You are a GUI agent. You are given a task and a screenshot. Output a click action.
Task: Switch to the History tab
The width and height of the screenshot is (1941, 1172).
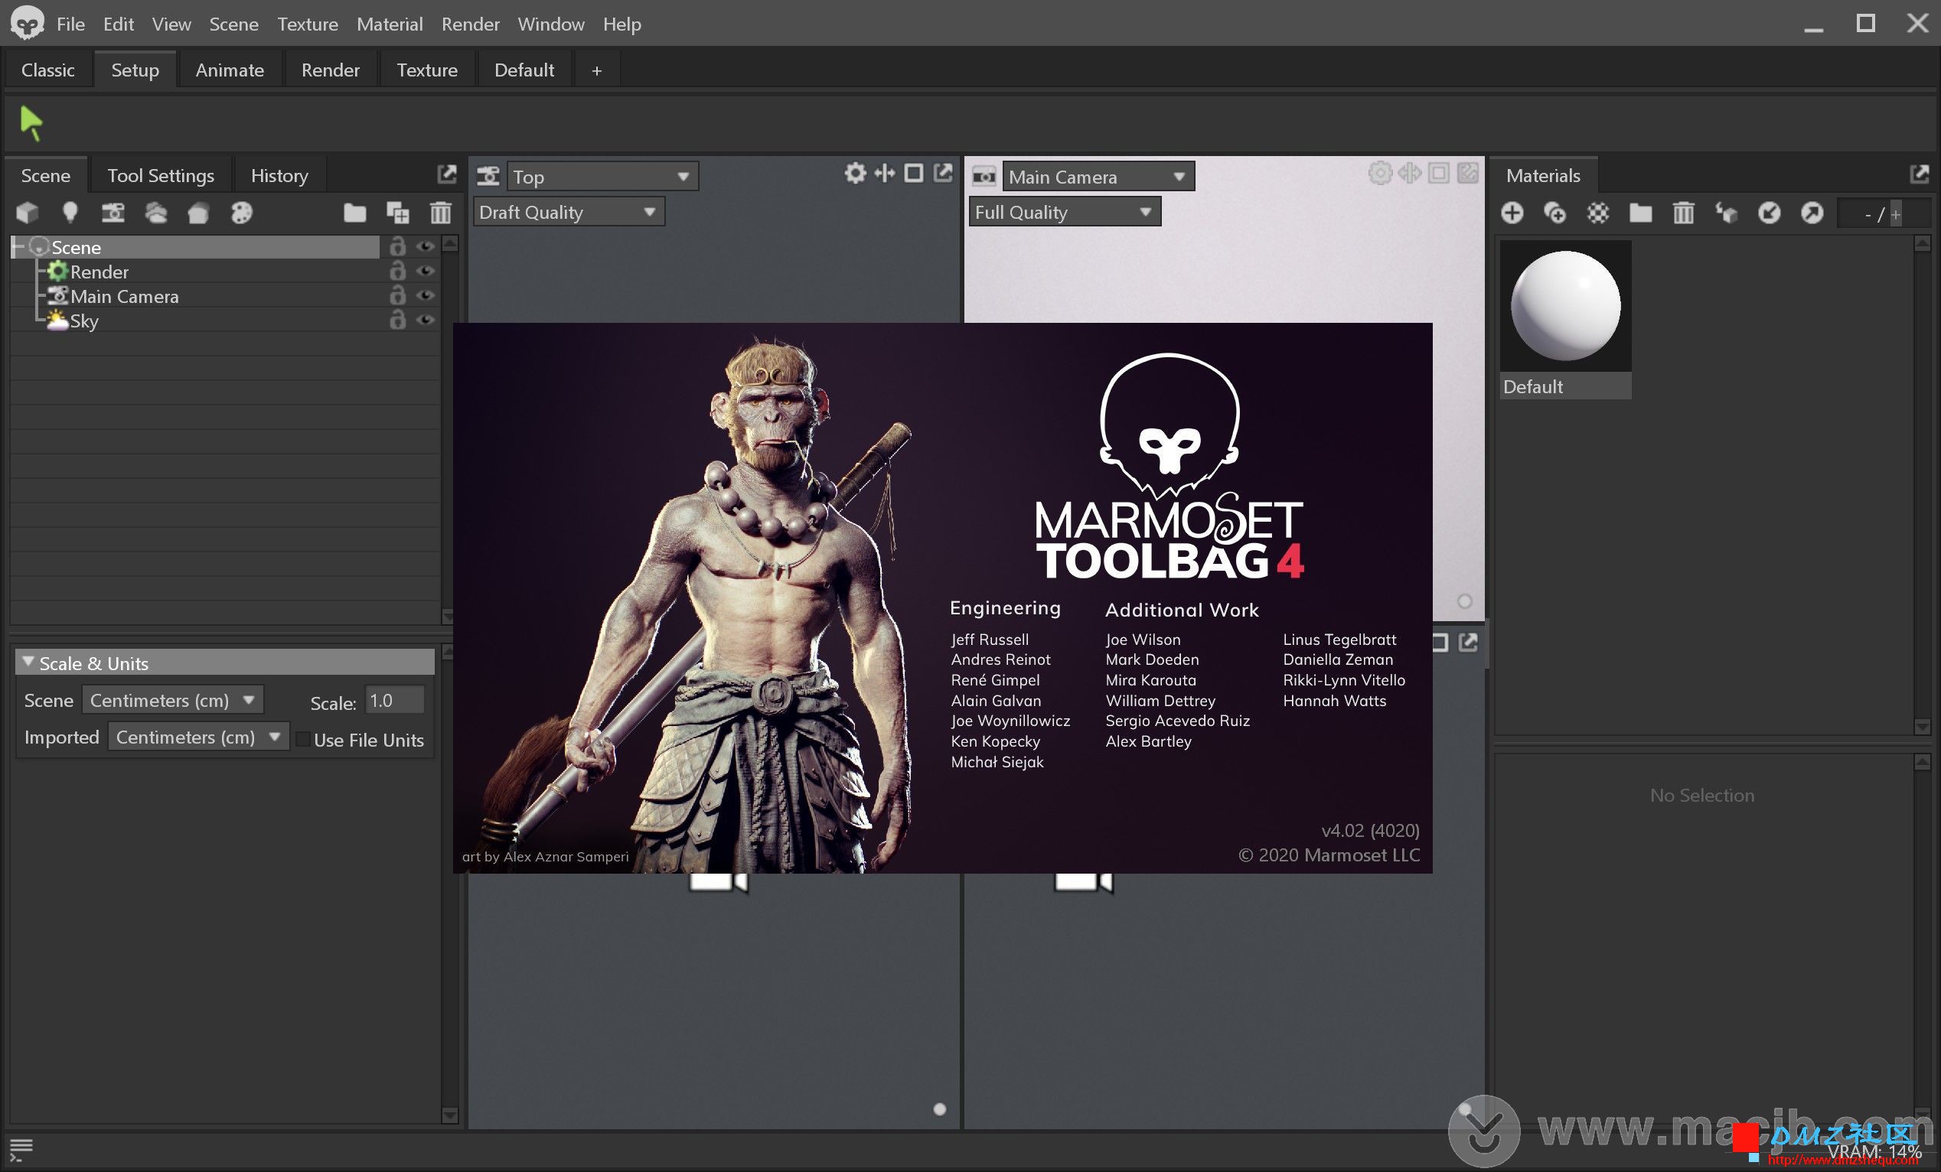[279, 175]
